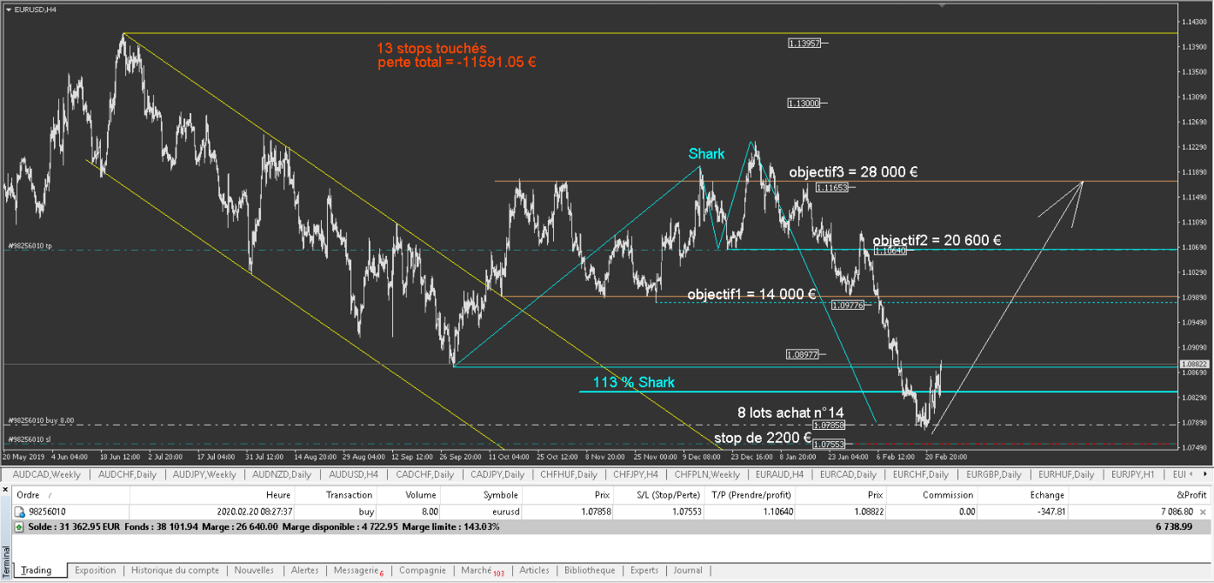This screenshot has height=583, width=1214.
Task: Click the swap value -347.81
Action: pos(1049,513)
